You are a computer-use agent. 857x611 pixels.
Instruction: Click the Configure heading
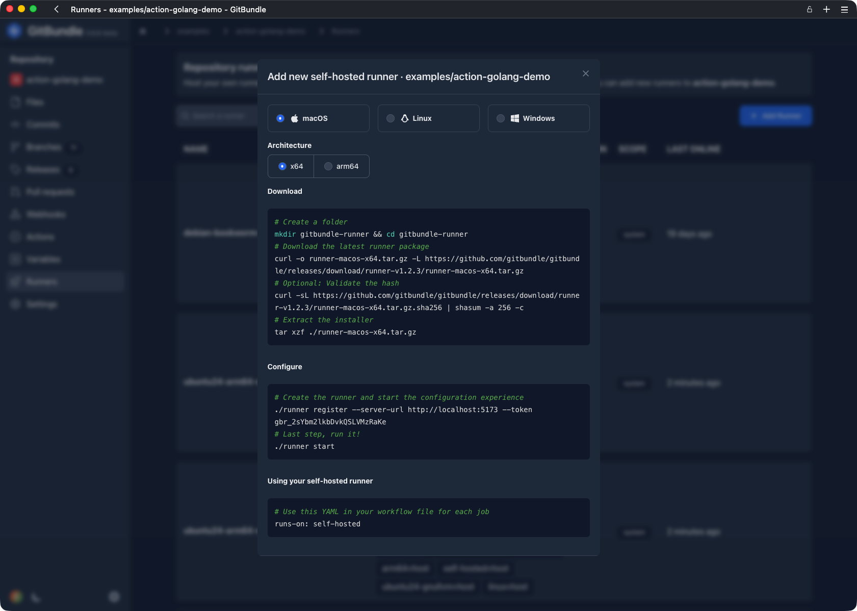tap(285, 367)
